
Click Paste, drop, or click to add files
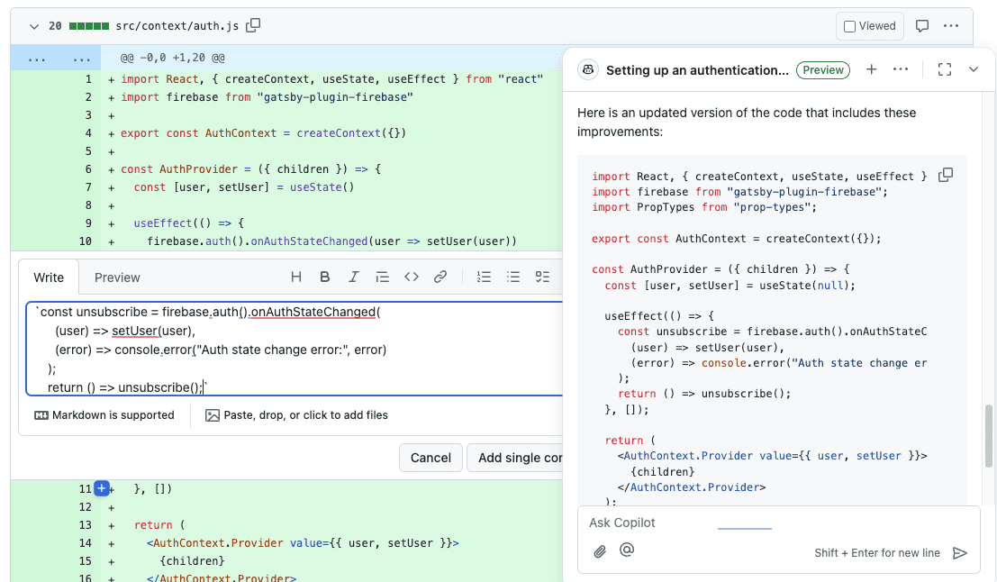click(x=296, y=415)
